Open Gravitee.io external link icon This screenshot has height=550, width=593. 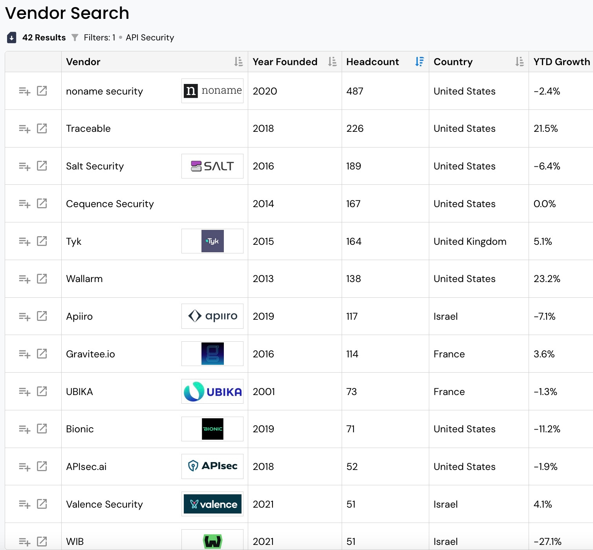coord(42,354)
